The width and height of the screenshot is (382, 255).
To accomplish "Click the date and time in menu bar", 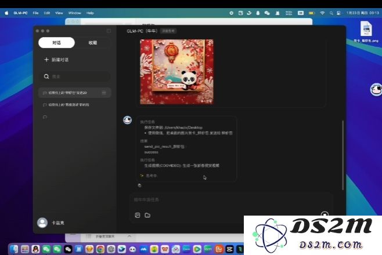I will click(x=362, y=13).
